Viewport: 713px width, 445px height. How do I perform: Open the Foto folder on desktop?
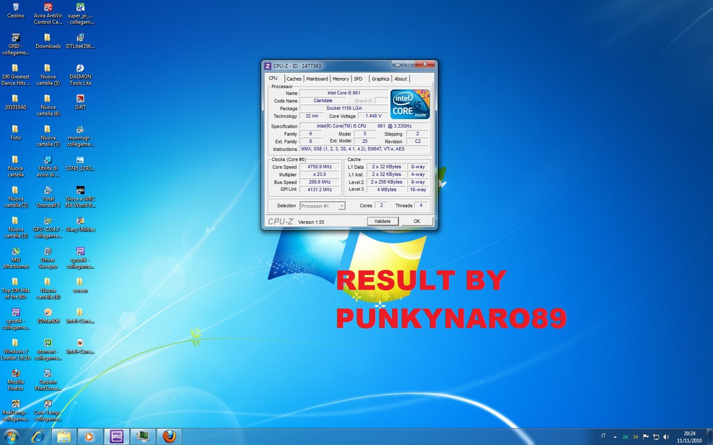(16, 133)
